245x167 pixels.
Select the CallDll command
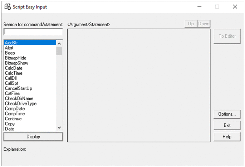pyautogui.click(x=30, y=78)
